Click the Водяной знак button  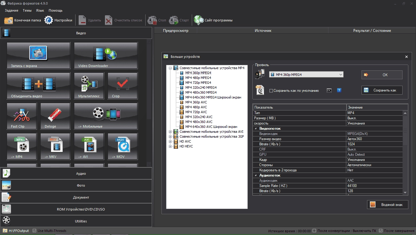(388, 205)
